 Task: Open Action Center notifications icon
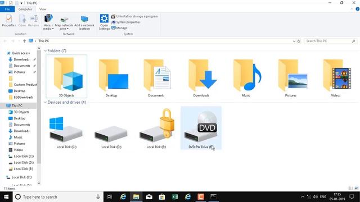[352, 197]
